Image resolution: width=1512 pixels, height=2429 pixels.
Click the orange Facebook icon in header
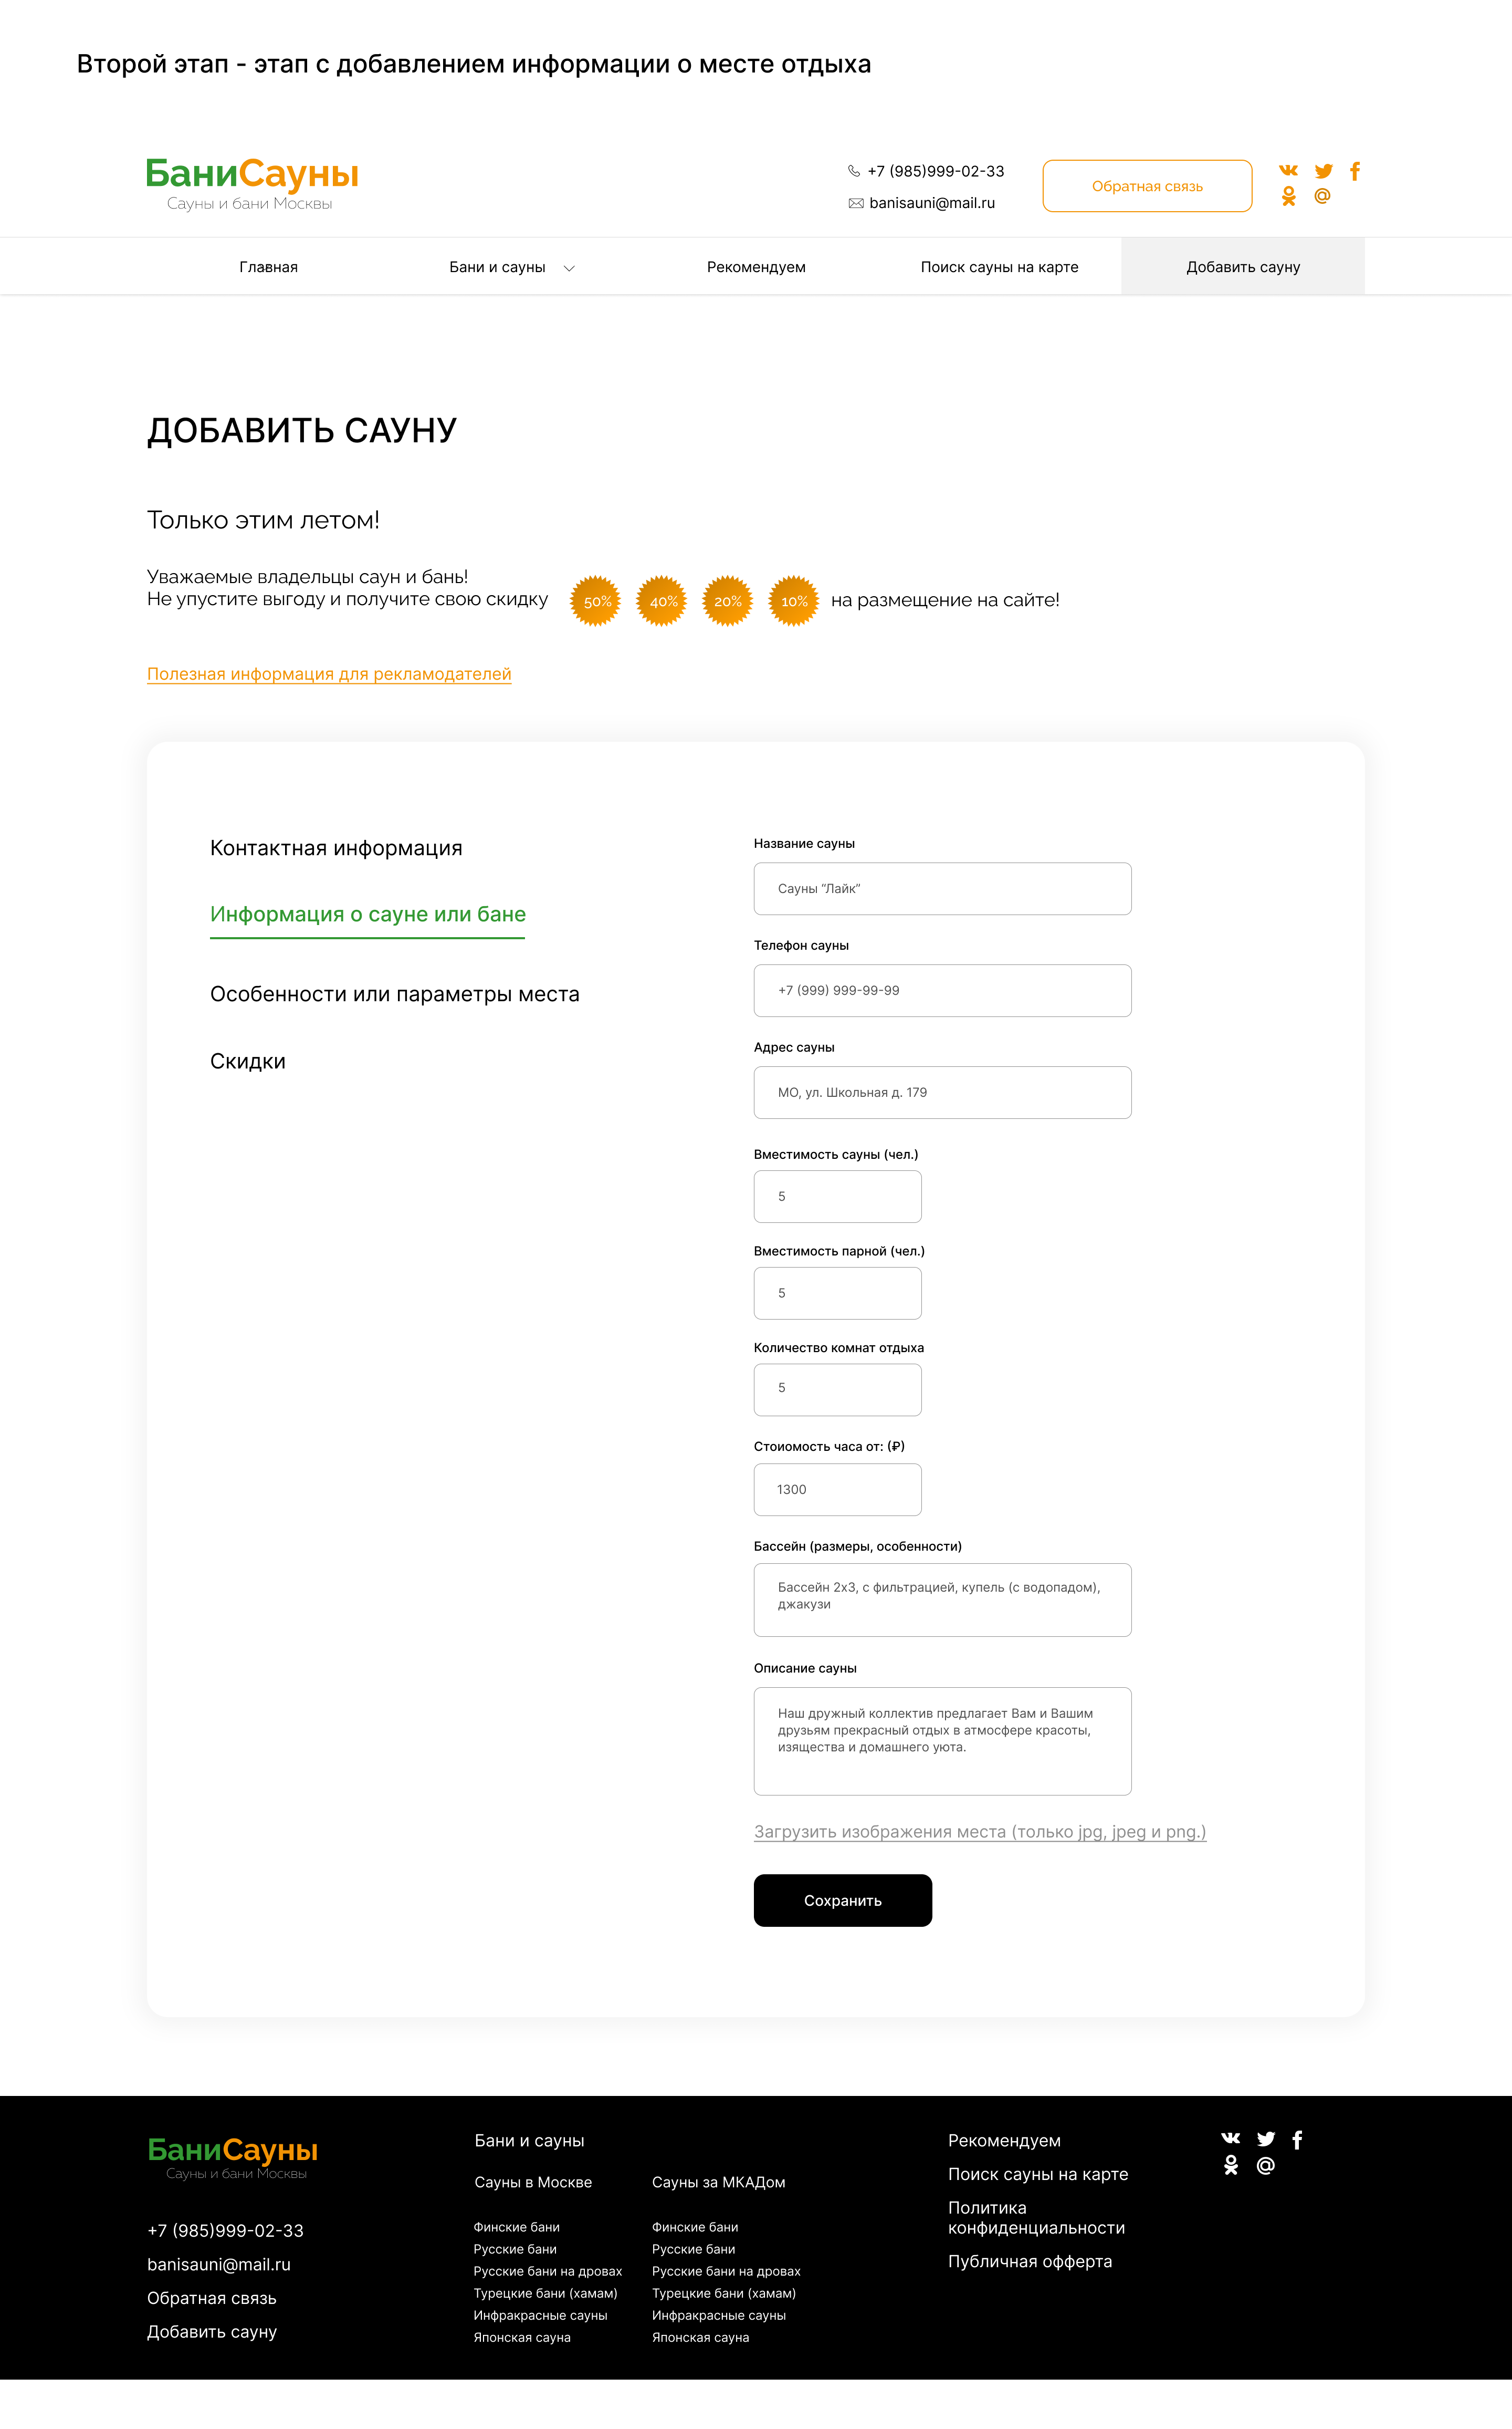tap(1355, 171)
